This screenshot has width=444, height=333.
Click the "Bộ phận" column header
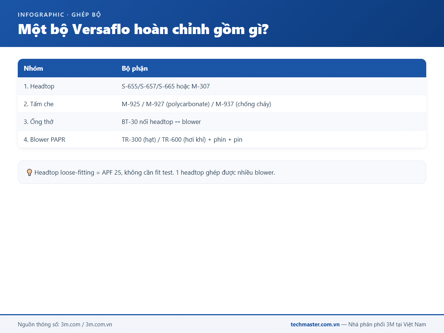point(135,68)
